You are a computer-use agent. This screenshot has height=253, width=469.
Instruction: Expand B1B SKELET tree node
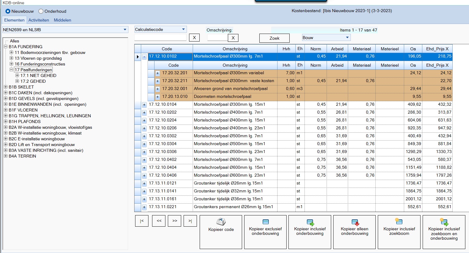(5, 87)
